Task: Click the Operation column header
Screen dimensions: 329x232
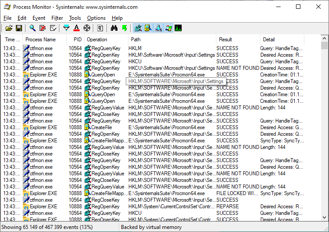Action: [106, 40]
